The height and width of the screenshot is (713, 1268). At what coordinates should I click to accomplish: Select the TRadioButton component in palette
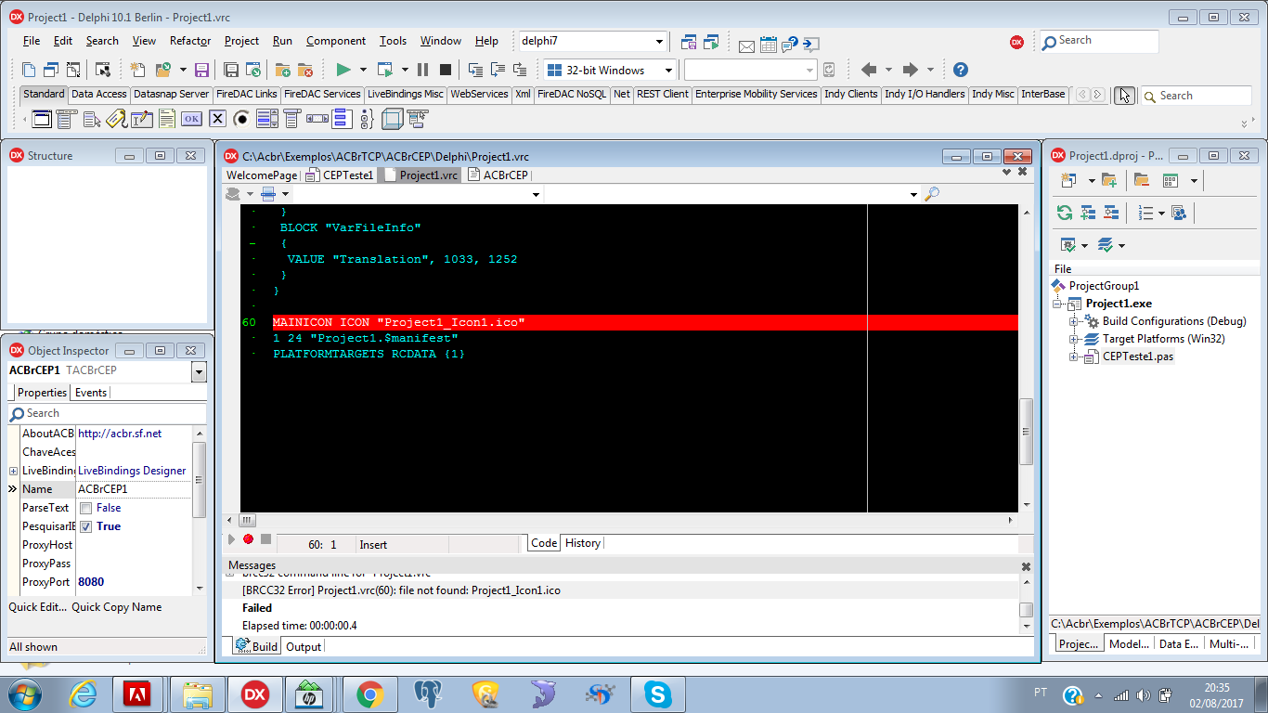(241, 119)
